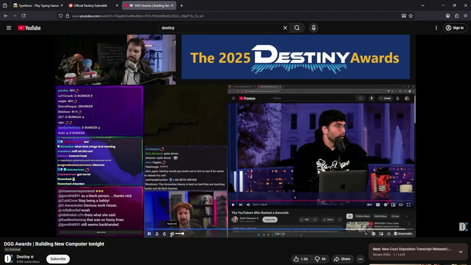Click the video title DGG Awards text
This screenshot has width=471, height=265.
click(x=54, y=244)
